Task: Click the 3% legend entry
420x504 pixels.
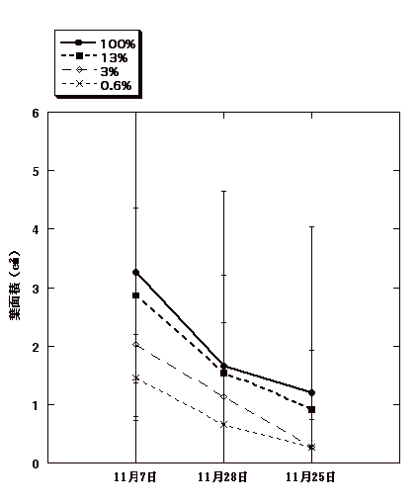Action: (90, 71)
